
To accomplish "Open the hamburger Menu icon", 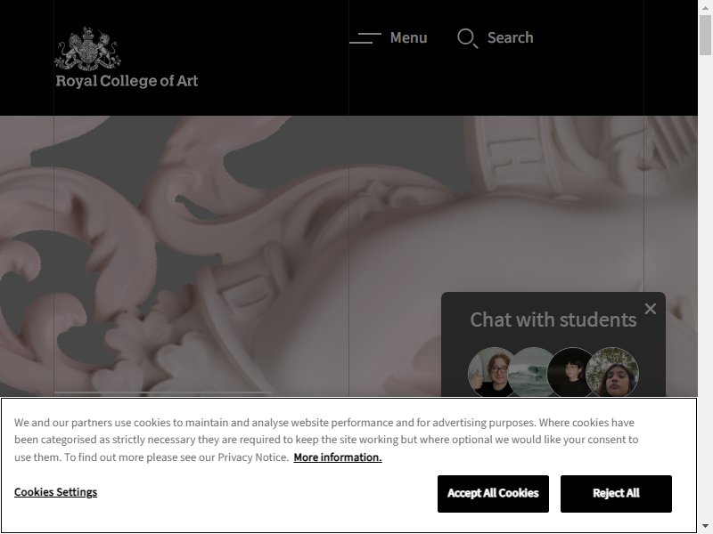I will [365, 37].
